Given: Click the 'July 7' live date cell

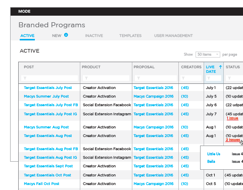Looking at the screenshot, I should (211, 114).
